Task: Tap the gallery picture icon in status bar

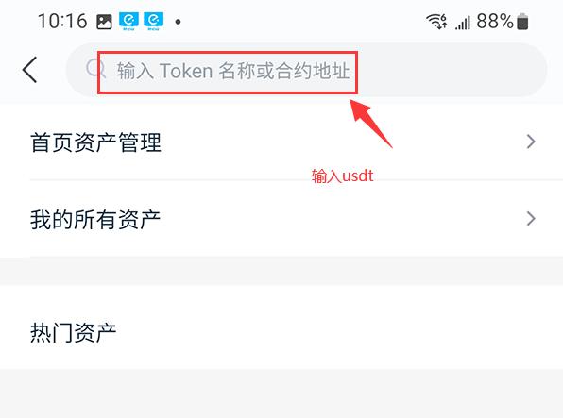Action: click(104, 22)
